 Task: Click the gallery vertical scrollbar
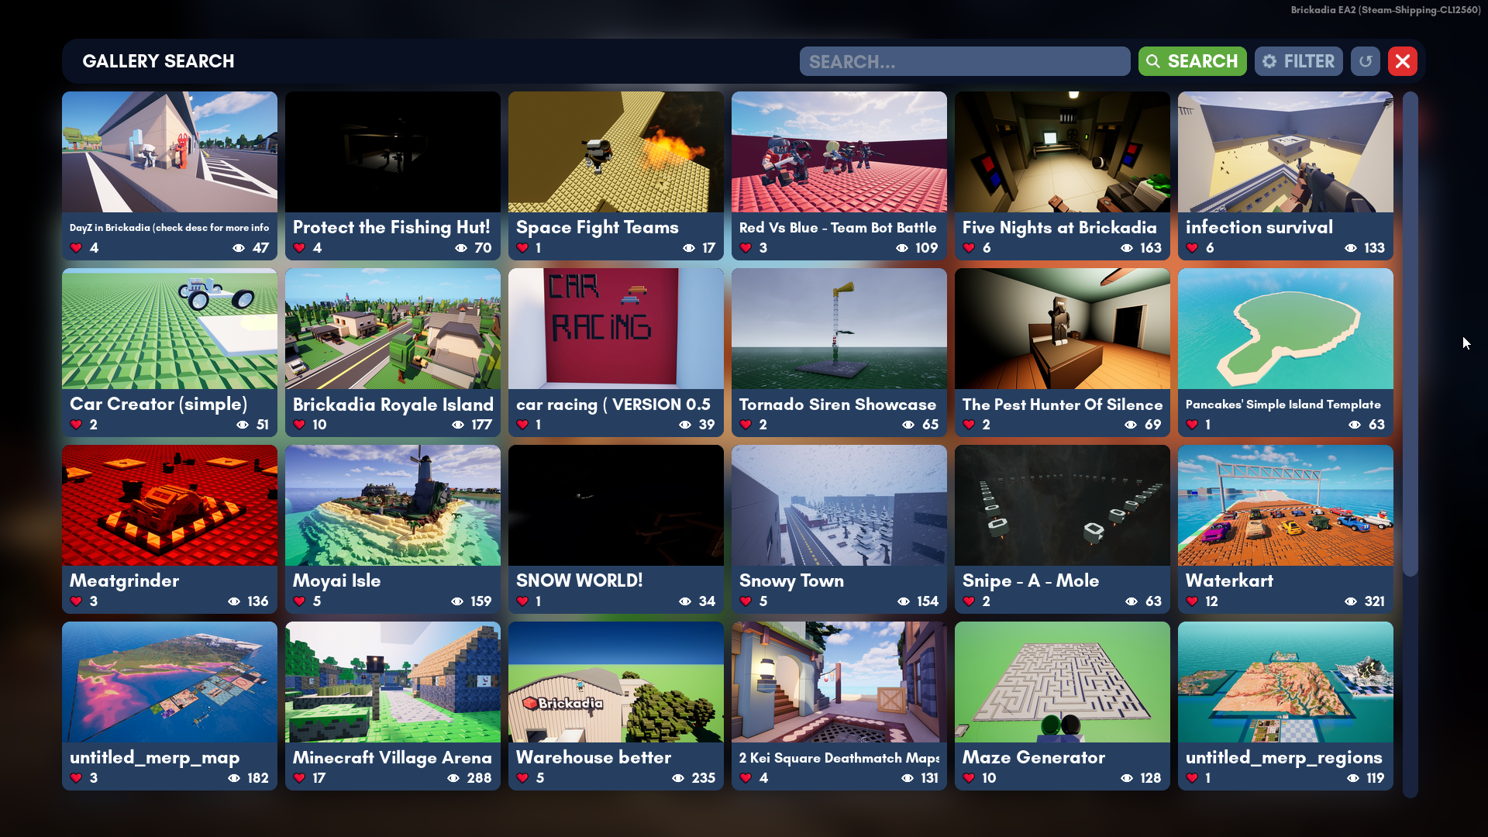1410,333
